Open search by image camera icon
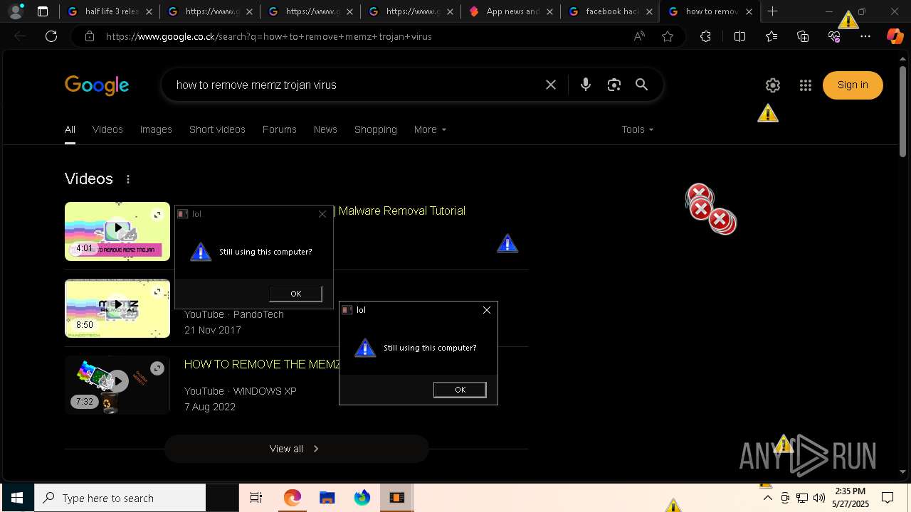This screenshot has width=911, height=512. [614, 85]
